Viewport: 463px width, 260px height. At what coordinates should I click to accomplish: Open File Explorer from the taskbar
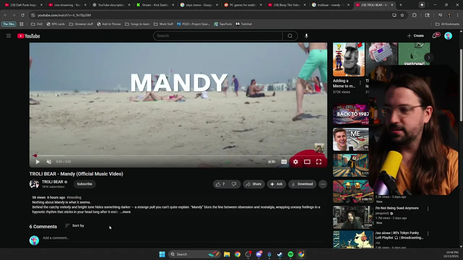227,254
